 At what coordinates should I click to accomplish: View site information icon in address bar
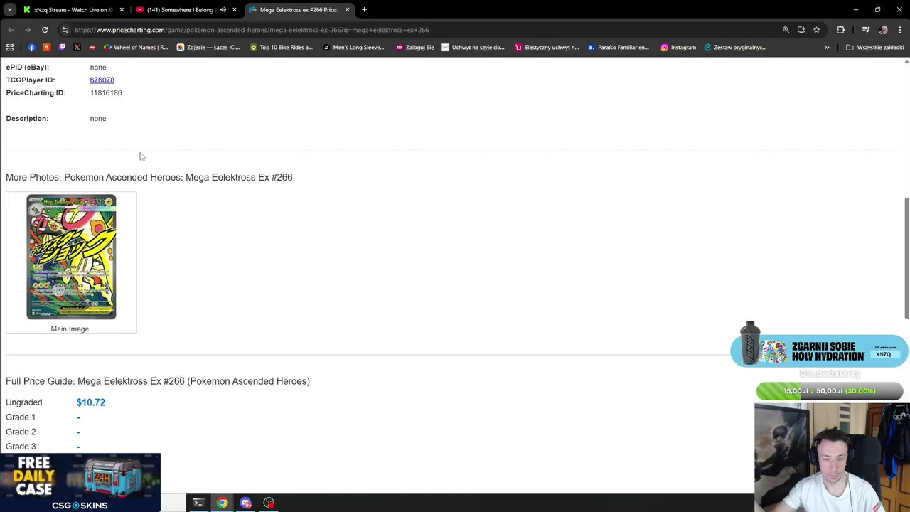(65, 30)
